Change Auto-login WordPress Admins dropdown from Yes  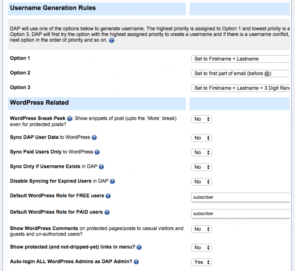coord(202,262)
